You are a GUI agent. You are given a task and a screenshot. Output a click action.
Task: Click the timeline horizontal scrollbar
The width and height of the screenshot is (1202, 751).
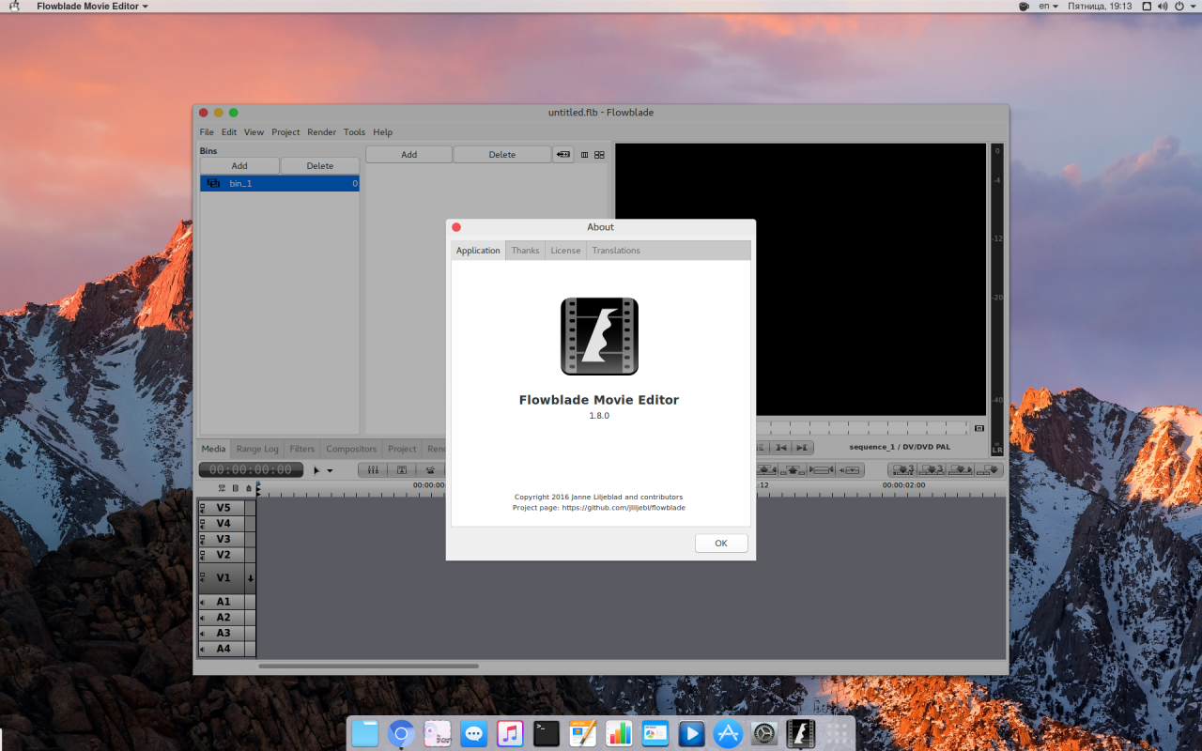click(x=368, y=667)
